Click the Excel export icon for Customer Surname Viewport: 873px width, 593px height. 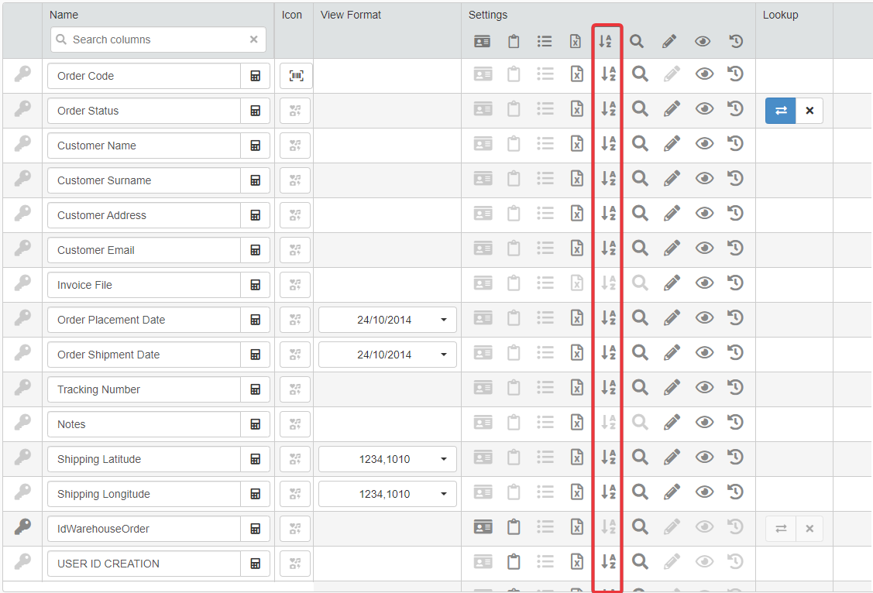tap(576, 179)
